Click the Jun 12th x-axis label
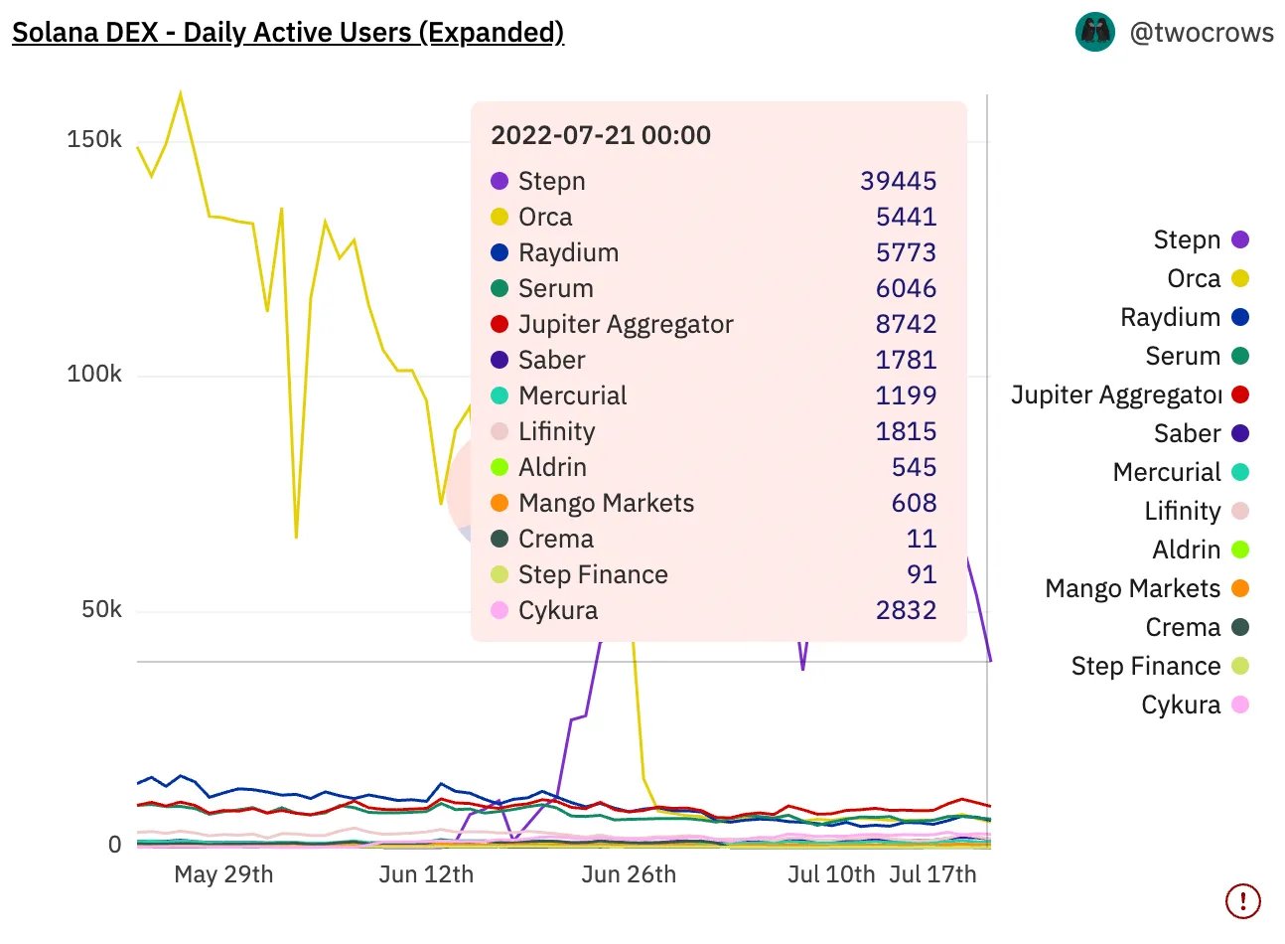The height and width of the screenshot is (944, 1285). click(426, 874)
